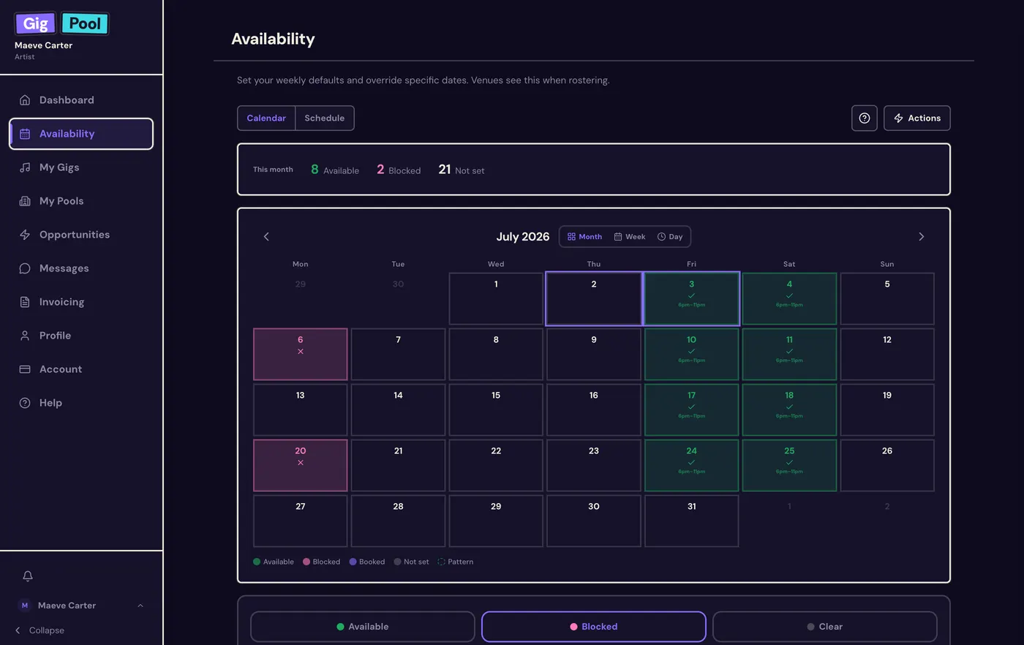Select July 12 on the calendar
1024x645 pixels.
[887, 354]
